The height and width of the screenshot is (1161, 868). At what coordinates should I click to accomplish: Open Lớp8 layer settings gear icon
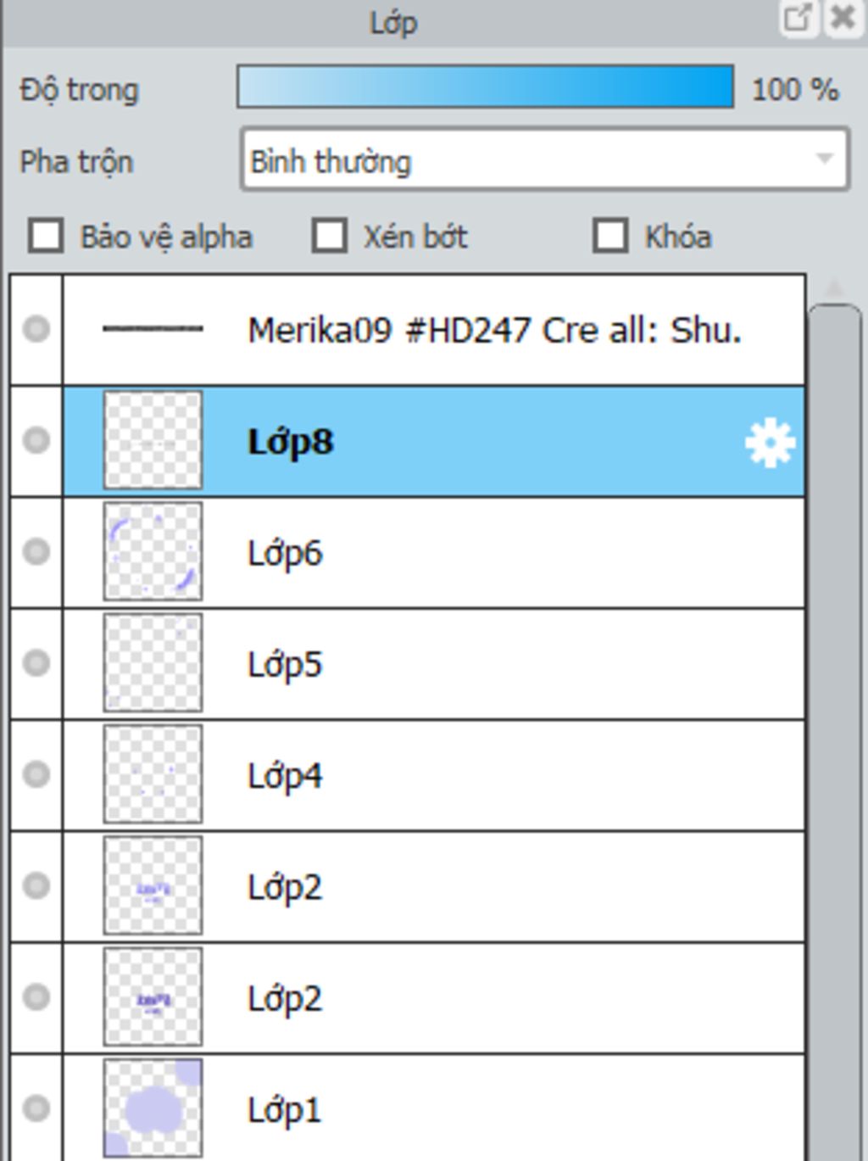770,442
